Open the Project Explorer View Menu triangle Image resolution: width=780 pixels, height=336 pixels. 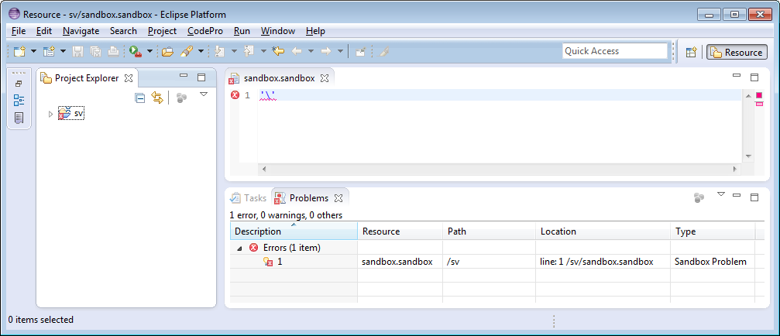pyautogui.click(x=204, y=94)
